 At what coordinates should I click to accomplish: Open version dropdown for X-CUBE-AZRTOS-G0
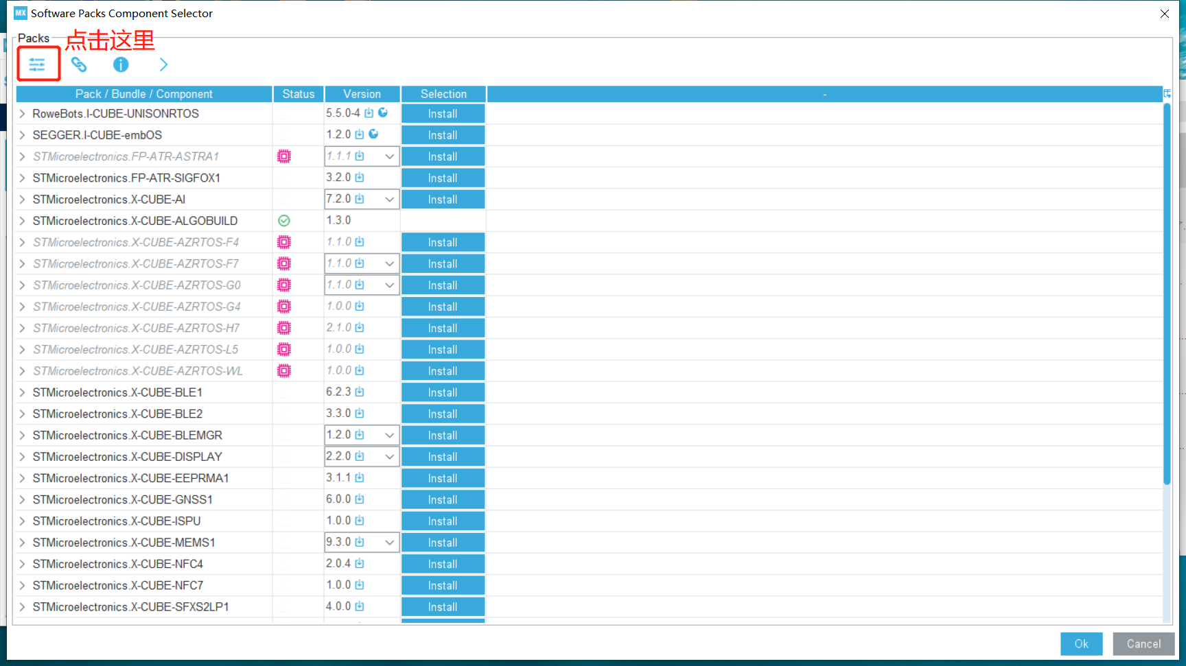pos(389,285)
